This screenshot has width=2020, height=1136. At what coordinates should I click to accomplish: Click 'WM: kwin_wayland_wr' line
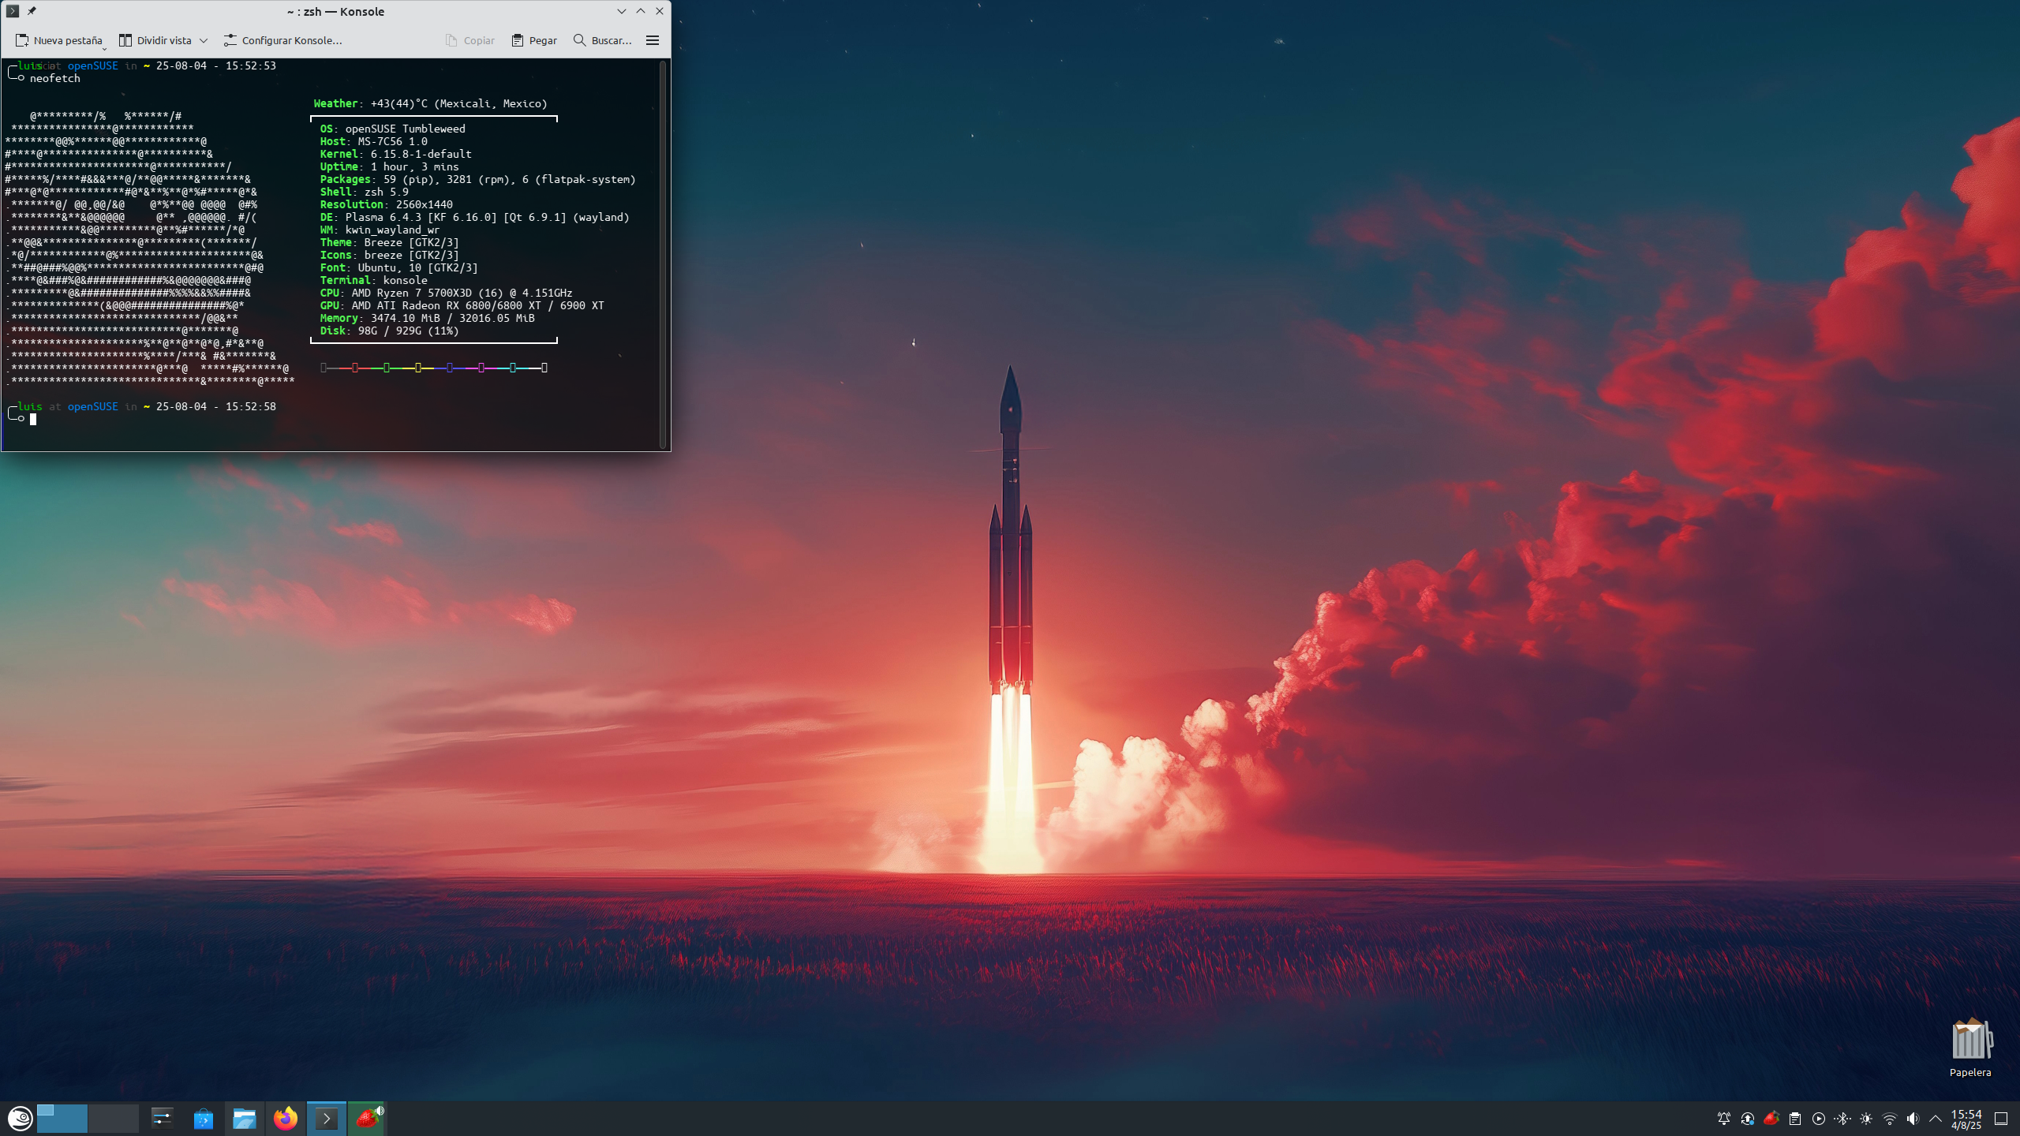pos(380,230)
